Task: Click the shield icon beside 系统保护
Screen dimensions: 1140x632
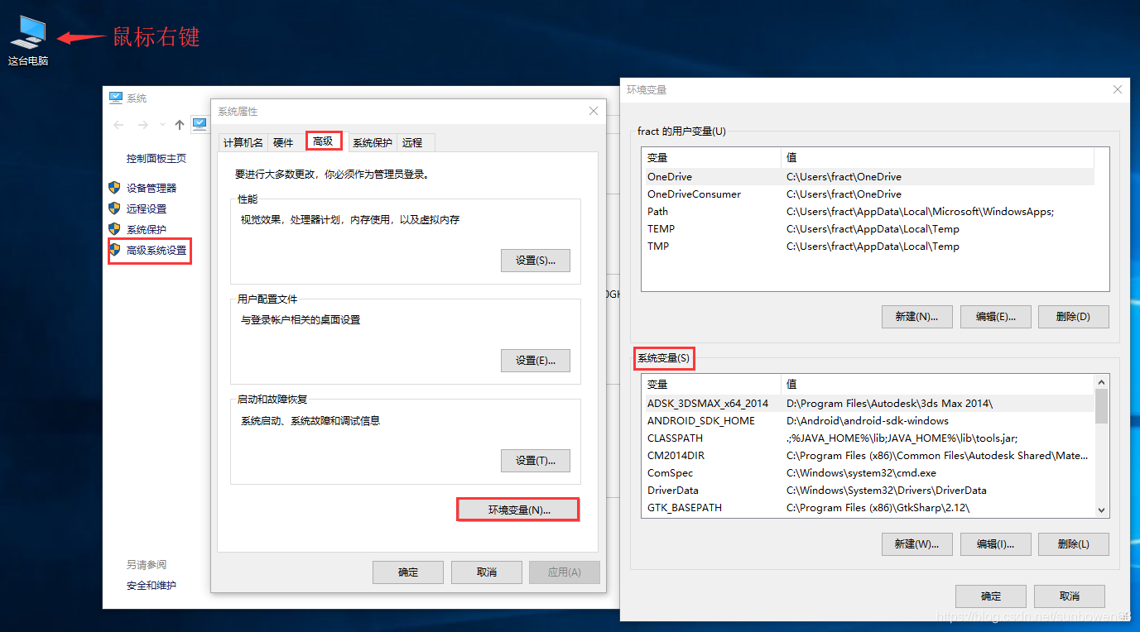Action: coord(114,228)
